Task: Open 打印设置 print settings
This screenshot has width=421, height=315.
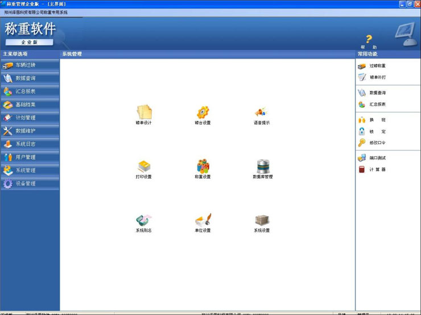Action: tap(144, 169)
